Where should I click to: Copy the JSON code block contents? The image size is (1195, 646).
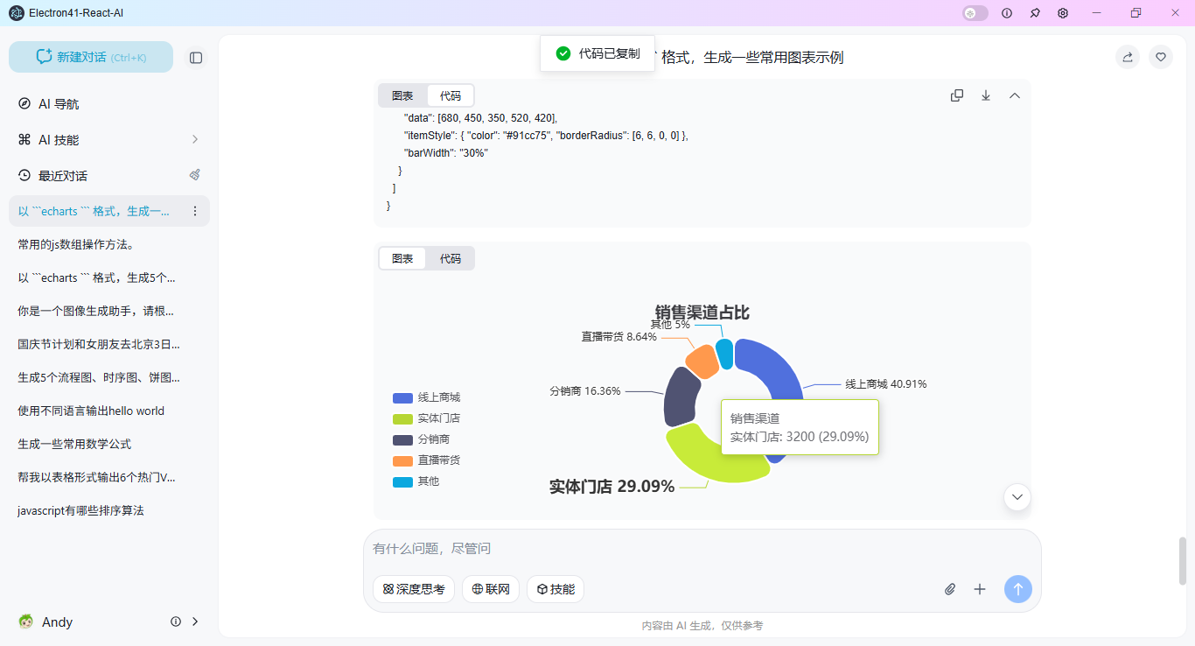(x=957, y=95)
